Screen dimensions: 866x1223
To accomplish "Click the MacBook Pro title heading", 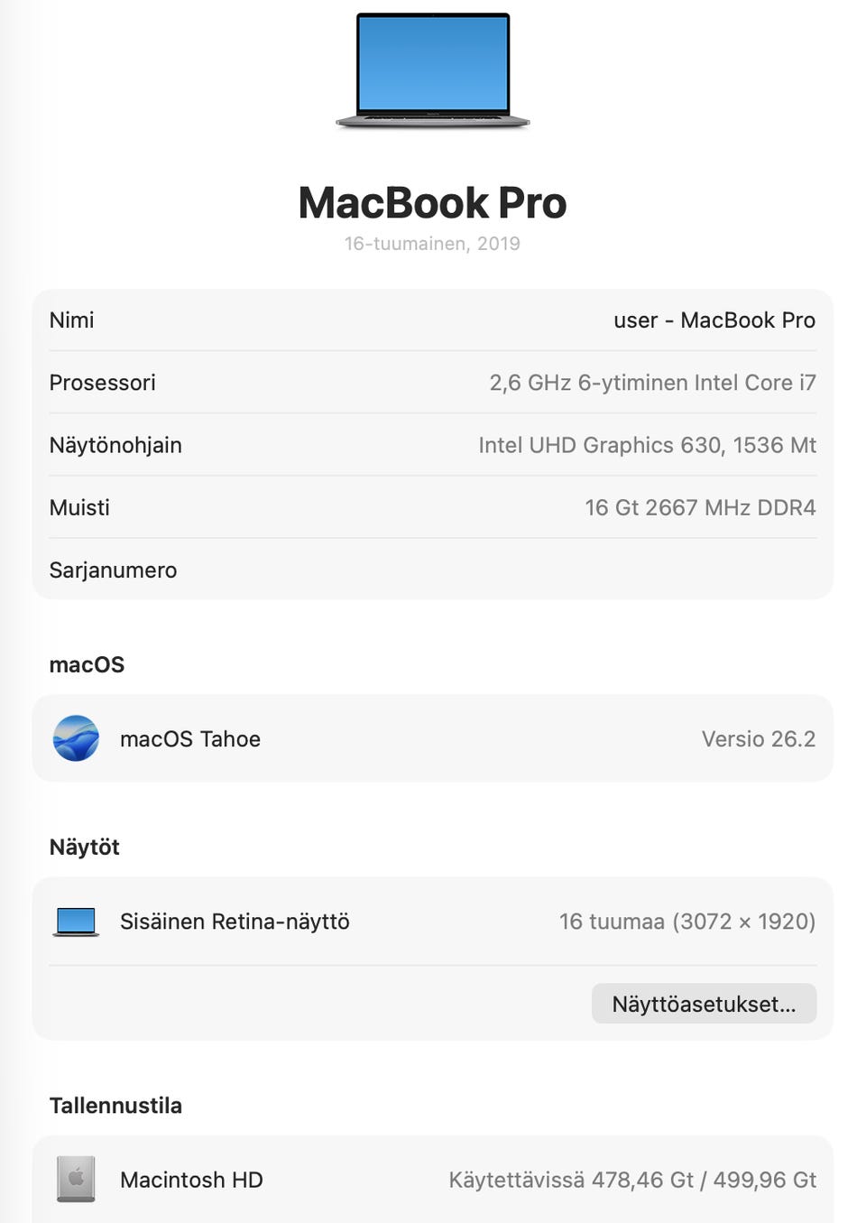I will pyautogui.click(x=433, y=203).
